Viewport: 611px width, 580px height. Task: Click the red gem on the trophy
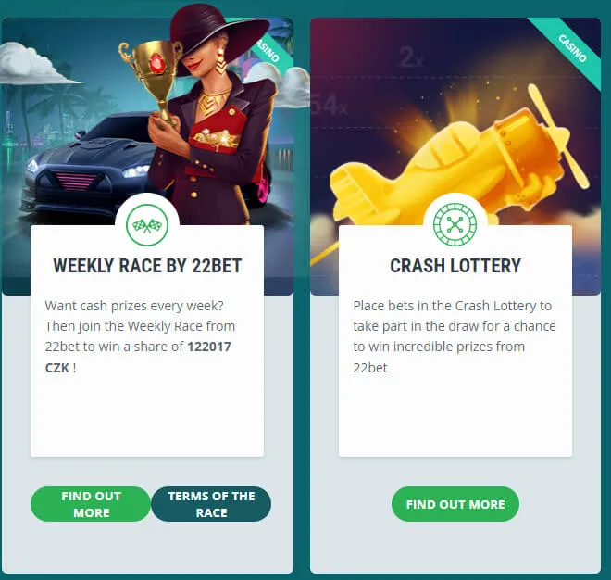(157, 64)
